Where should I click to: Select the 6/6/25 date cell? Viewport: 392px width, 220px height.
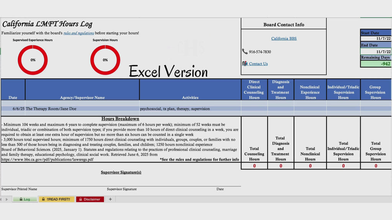point(13,108)
